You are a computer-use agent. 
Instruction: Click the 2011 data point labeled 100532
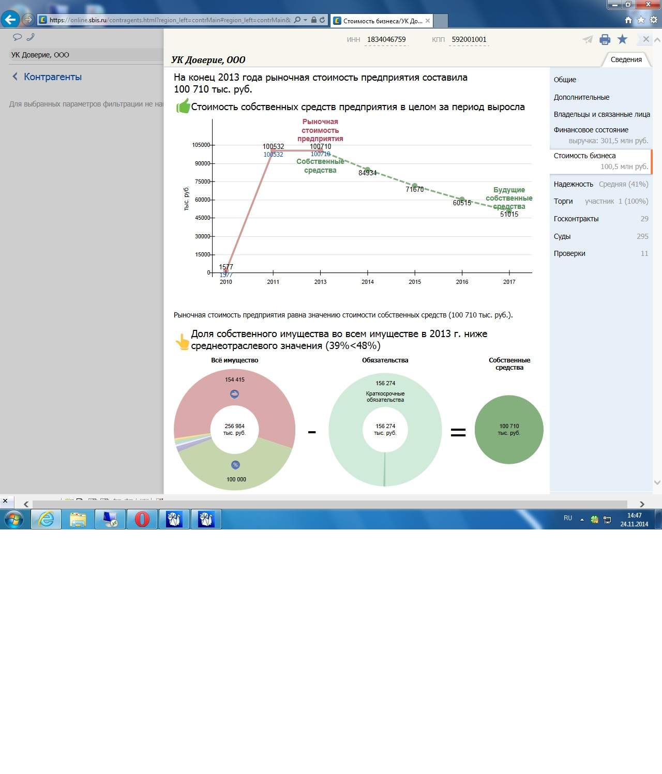[273, 150]
